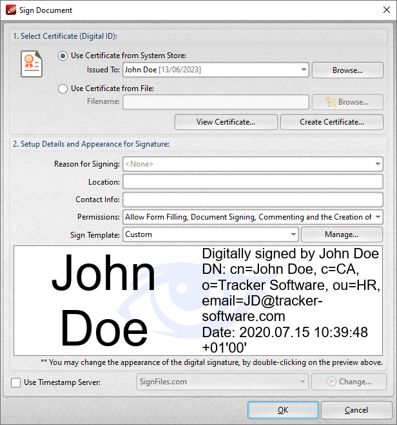Click inside the Location field

click(x=253, y=181)
